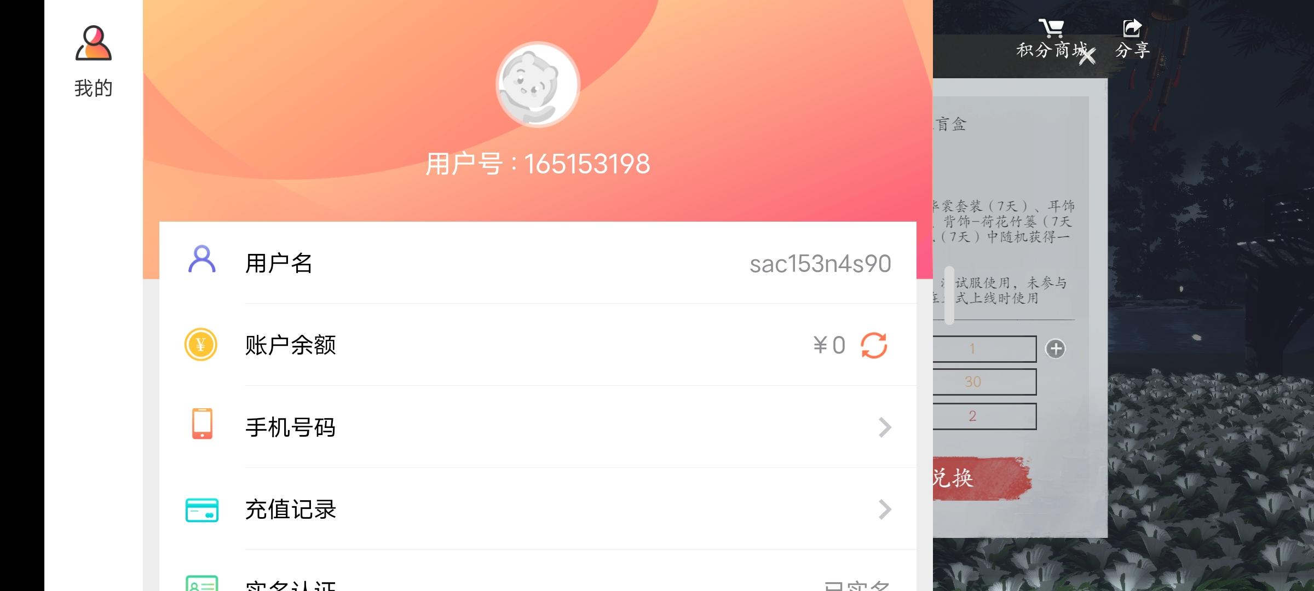1314x591 pixels.
Task: Select the field showing 30
Action: click(x=984, y=382)
